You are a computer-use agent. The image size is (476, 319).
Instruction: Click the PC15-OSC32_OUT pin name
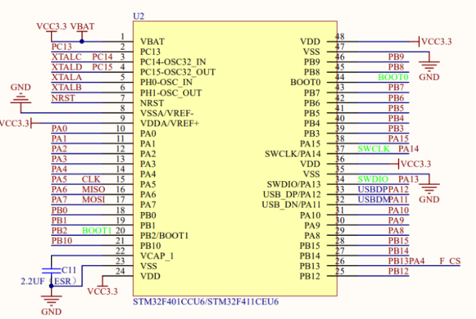coord(178,72)
